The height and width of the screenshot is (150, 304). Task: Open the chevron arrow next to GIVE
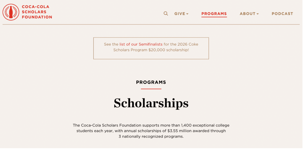tap(188, 14)
